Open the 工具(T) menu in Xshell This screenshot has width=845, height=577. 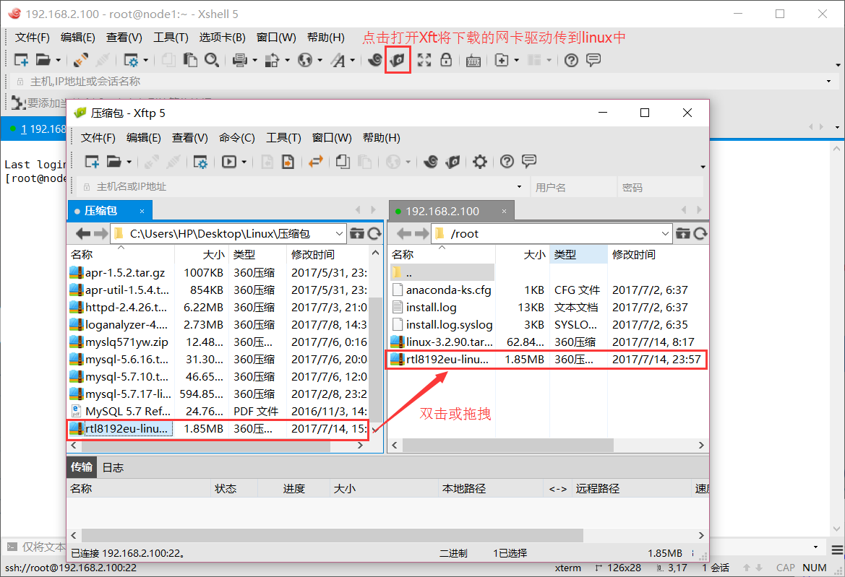pos(171,37)
